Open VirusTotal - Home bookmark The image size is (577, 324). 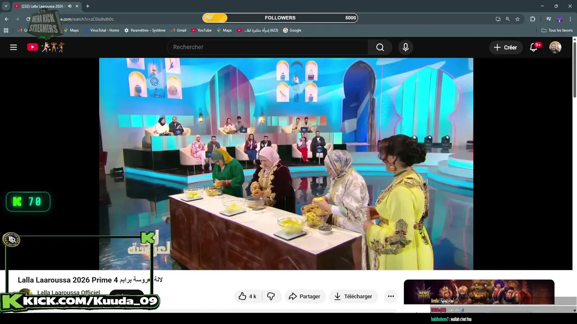[x=101, y=30]
